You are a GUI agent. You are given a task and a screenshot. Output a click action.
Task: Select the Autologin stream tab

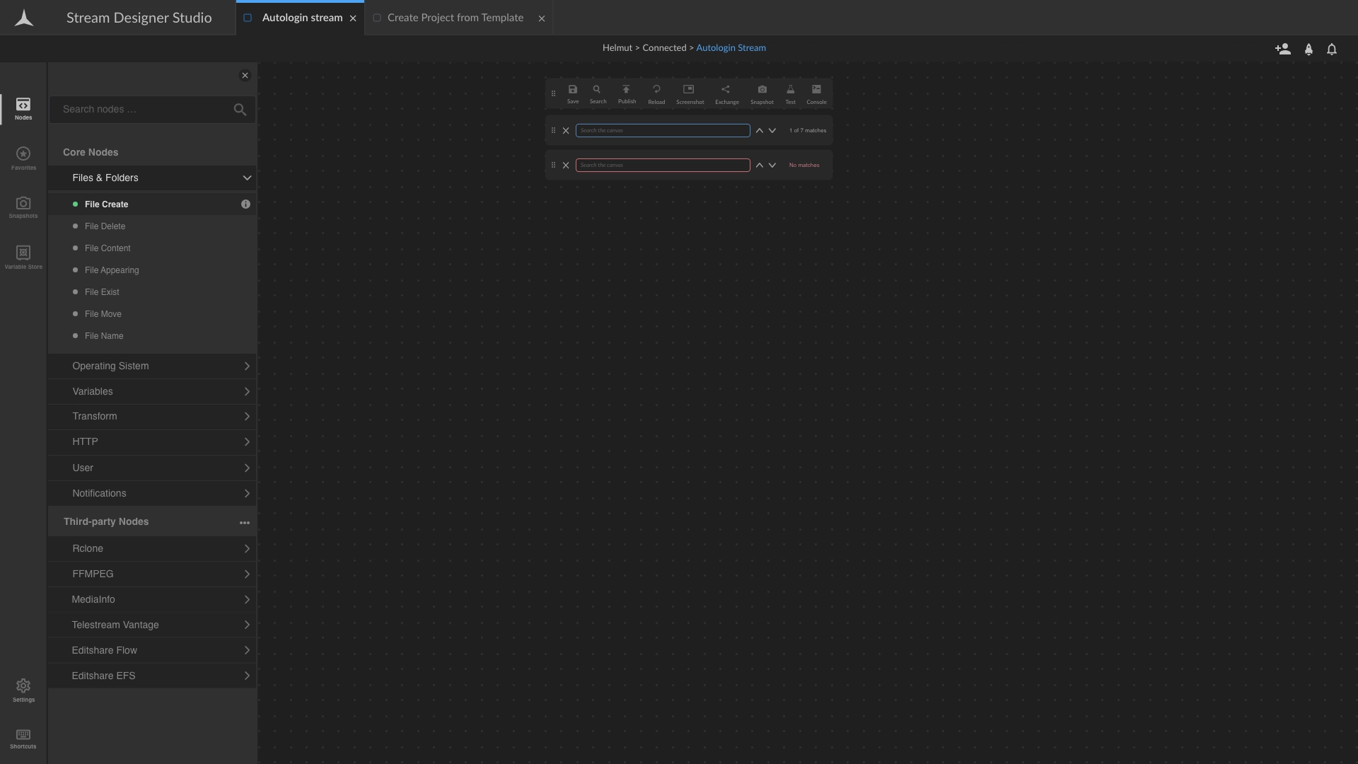[x=301, y=18]
